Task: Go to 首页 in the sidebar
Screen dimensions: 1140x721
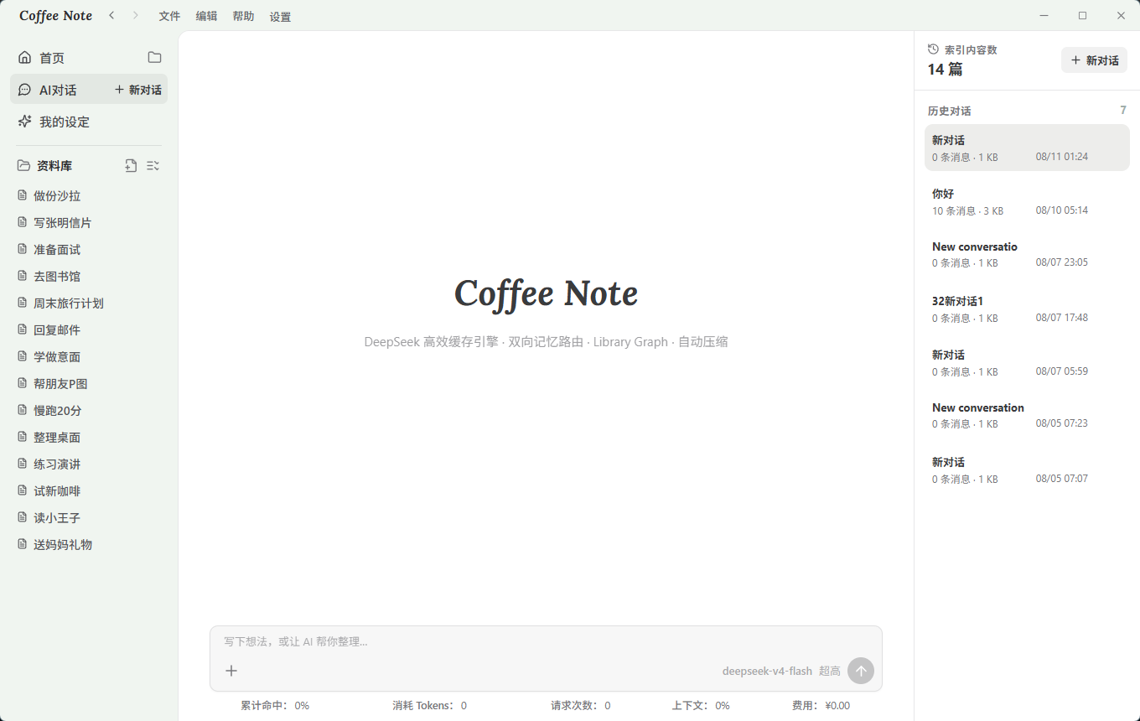Action: coord(52,58)
